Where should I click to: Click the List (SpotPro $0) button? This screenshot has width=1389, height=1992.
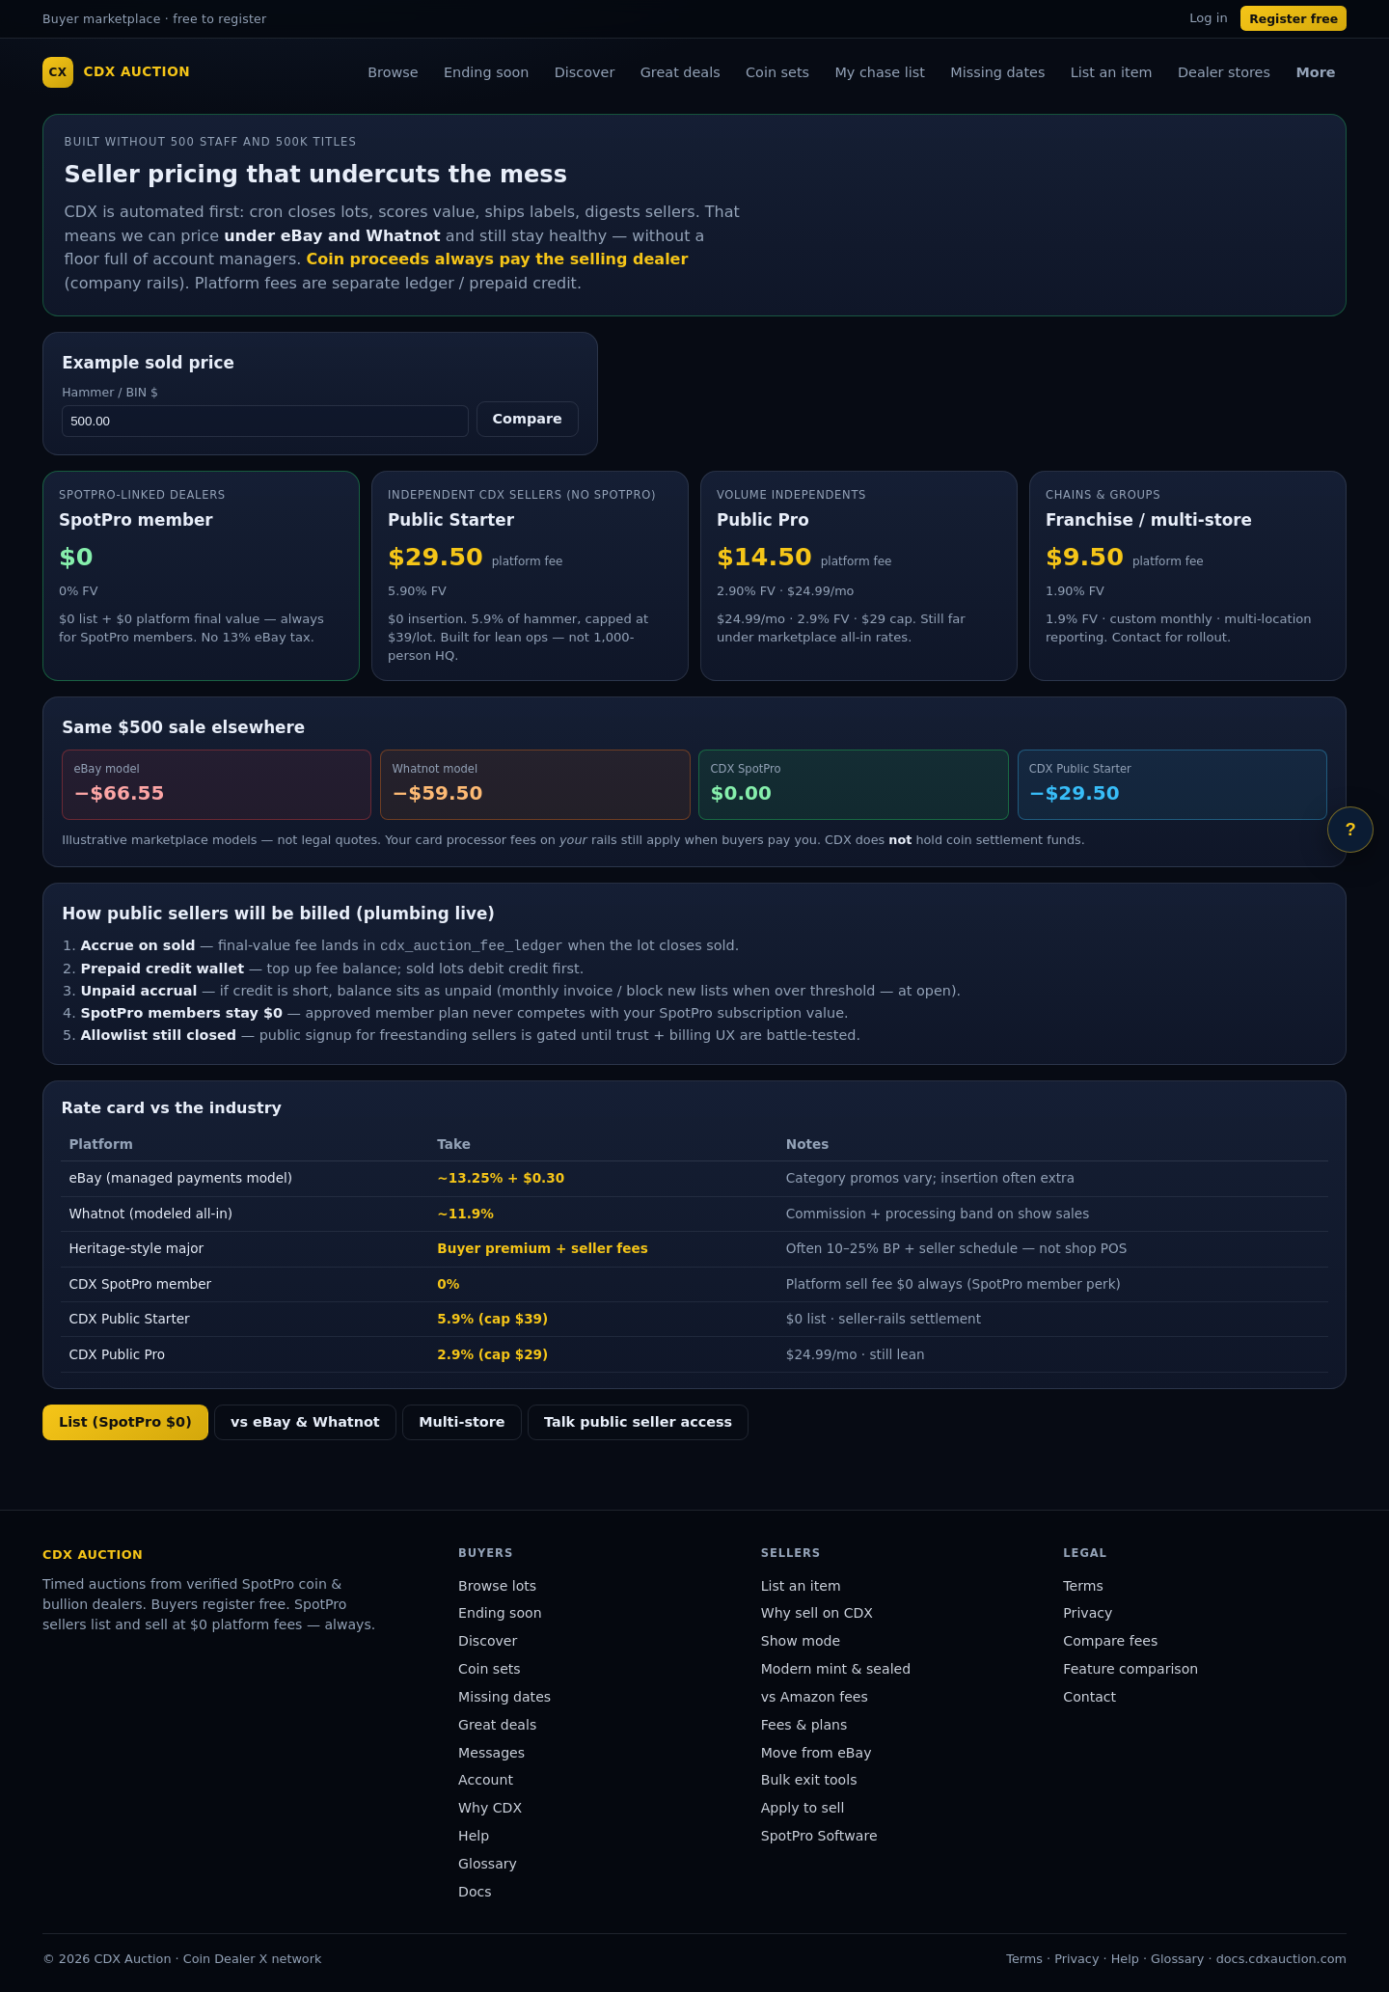125,1422
